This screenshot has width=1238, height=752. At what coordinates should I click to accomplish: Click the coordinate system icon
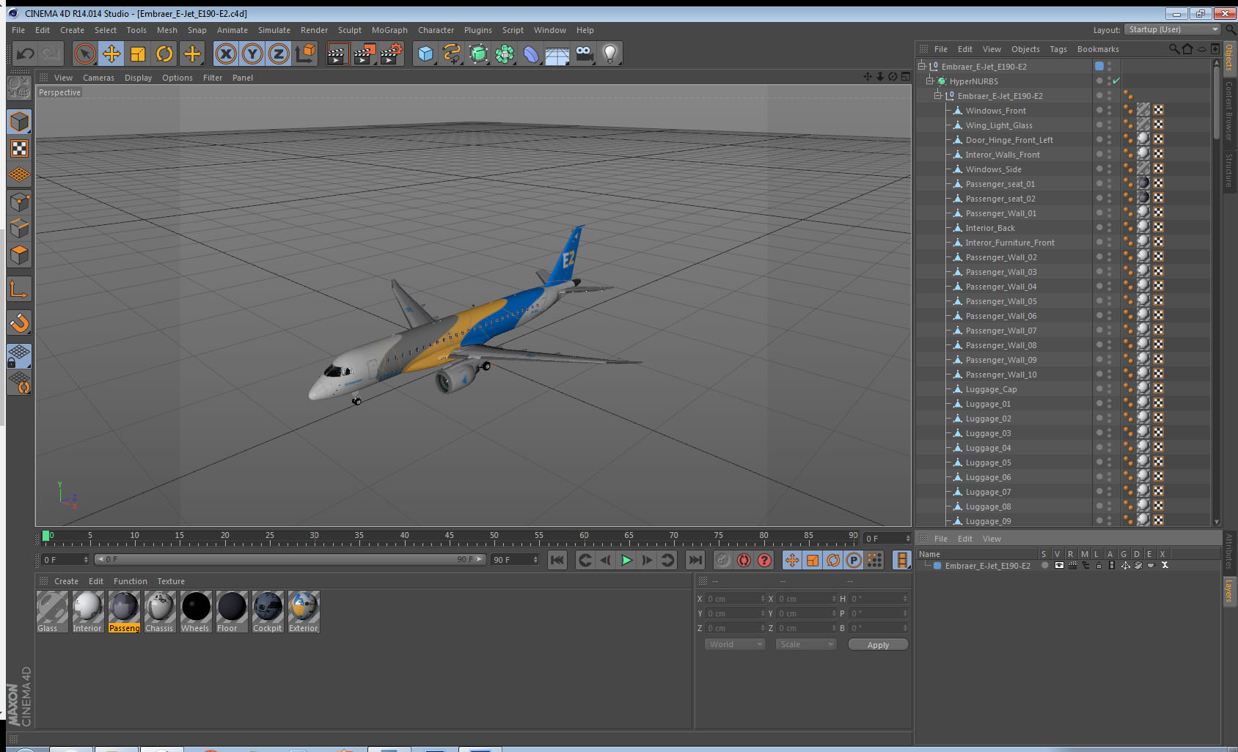click(x=305, y=54)
